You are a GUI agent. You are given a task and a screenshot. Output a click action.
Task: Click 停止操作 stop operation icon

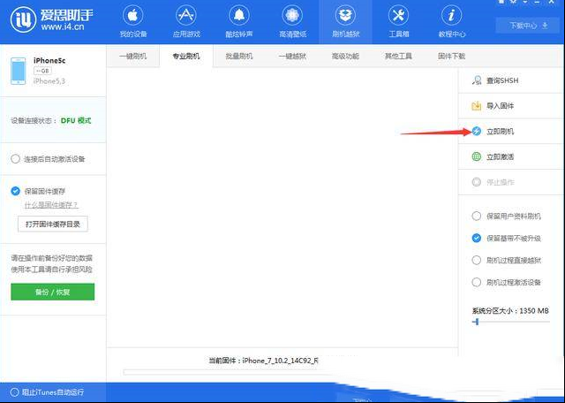[x=477, y=182]
